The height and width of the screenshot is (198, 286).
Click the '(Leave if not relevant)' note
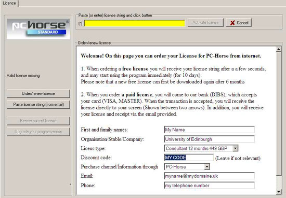point(238,158)
